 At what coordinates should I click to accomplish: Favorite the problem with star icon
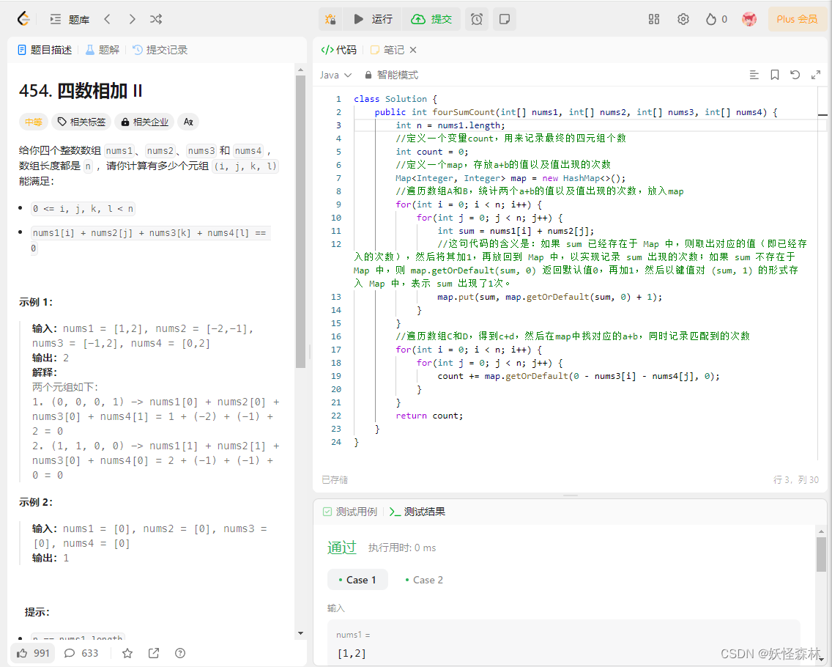[127, 653]
